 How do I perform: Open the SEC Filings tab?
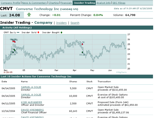point(119,3)
